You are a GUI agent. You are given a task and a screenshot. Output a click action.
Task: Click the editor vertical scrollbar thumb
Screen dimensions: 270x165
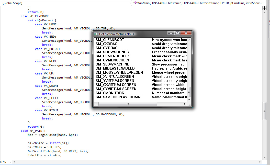[x=264, y=111]
